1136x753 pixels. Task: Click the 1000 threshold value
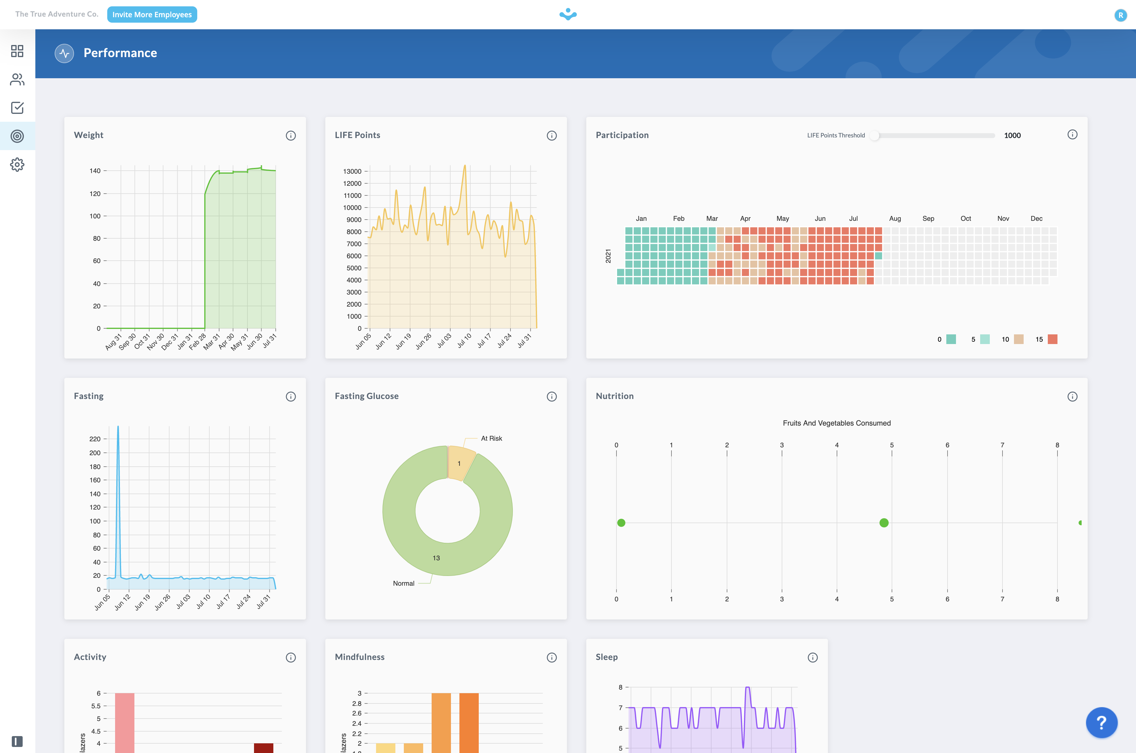point(1012,135)
